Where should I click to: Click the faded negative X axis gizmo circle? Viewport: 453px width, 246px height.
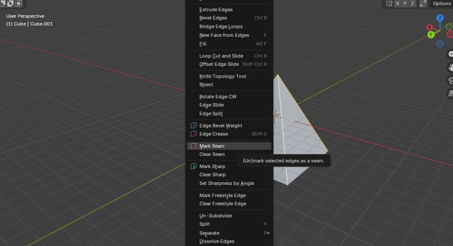[x=450, y=35]
